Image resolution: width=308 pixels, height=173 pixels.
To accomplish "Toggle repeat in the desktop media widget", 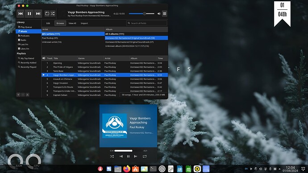I will [145, 157].
